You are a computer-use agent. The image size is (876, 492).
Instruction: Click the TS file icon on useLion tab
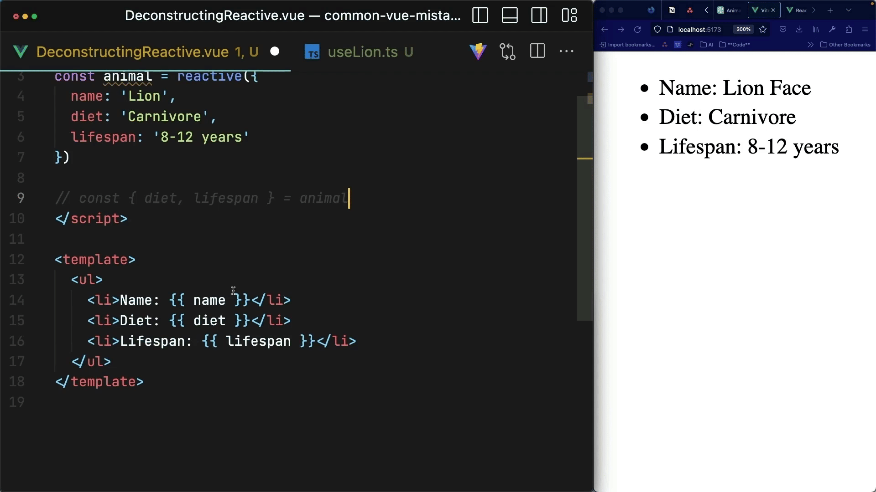click(312, 52)
